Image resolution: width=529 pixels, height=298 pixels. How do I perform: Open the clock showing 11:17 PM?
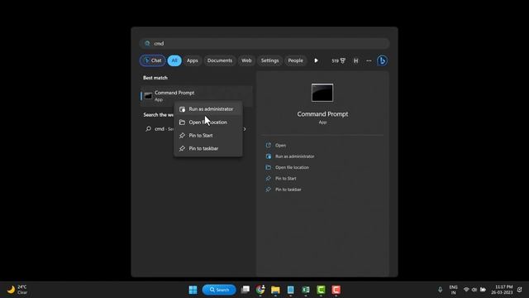pos(502,290)
